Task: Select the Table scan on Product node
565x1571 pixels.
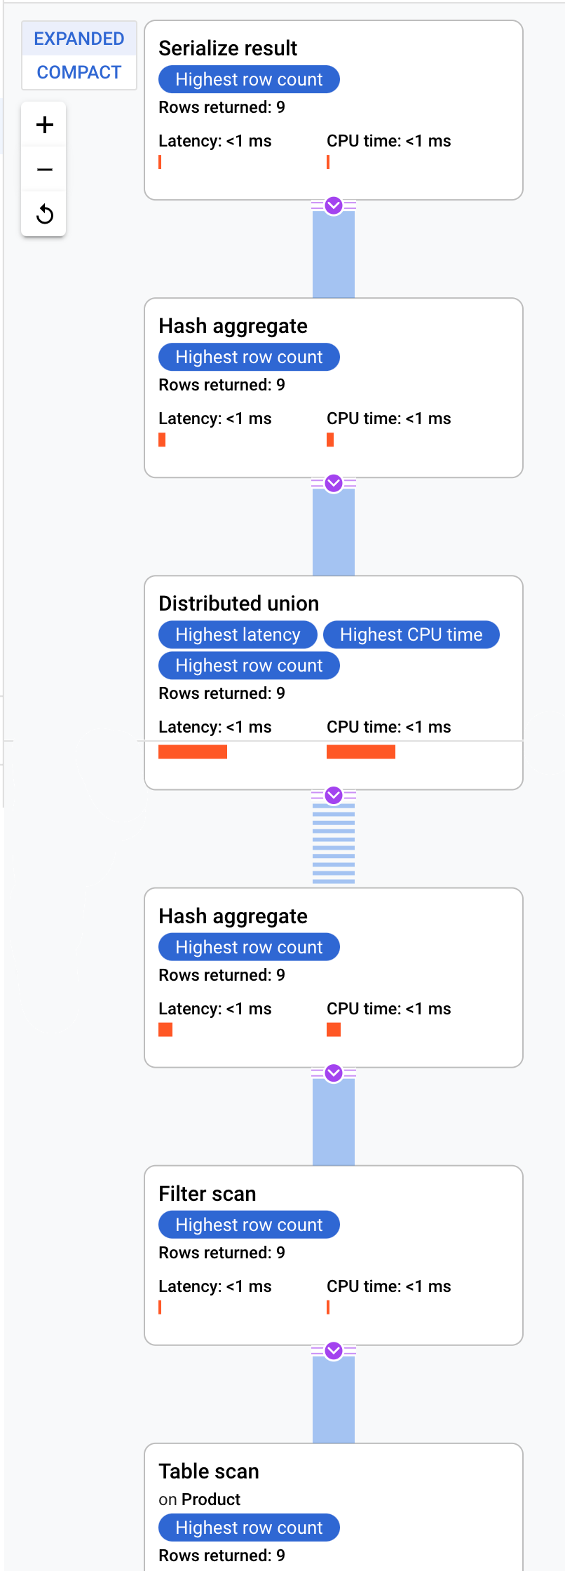Action: click(334, 1507)
